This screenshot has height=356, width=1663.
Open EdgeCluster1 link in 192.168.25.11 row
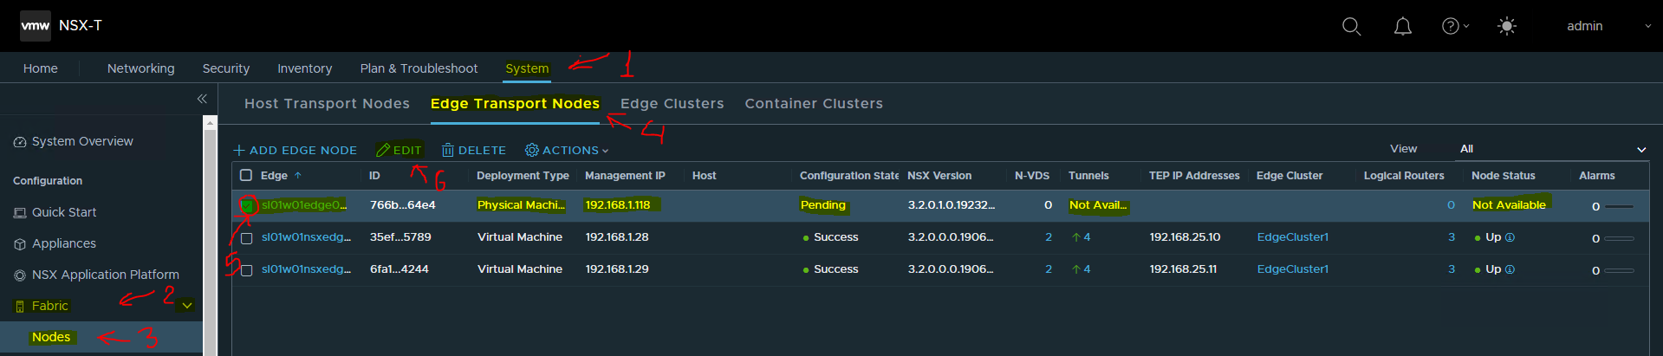1292,269
